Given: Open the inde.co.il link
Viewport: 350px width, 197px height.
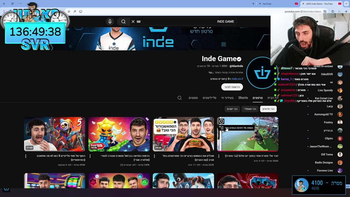Looking at the screenshot, I should point(237,79).
